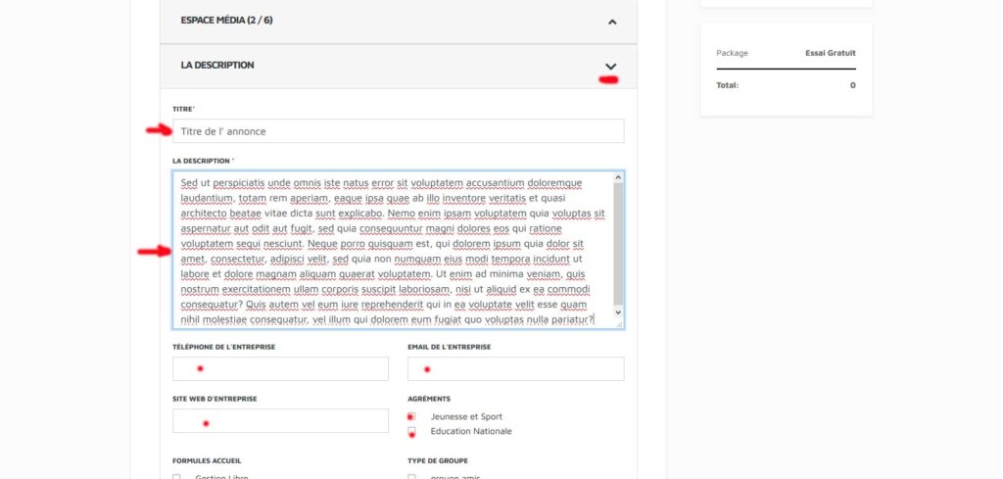Click the Formules Accueil heading
Image resolution: width=1003 pixels, height=479 pixels.
tap(207, 461)
